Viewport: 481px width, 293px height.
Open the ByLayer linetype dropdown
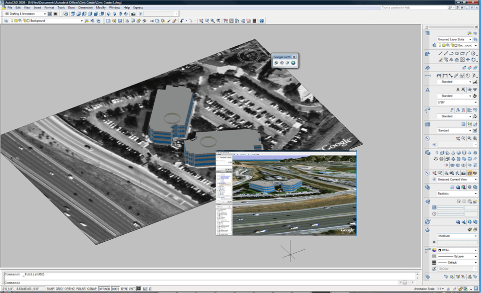[457, 256]
